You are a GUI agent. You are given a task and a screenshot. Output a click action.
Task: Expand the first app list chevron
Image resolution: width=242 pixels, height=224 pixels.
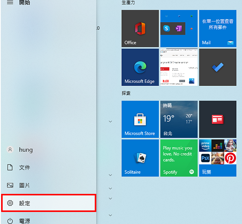click(x=110, y=122)
